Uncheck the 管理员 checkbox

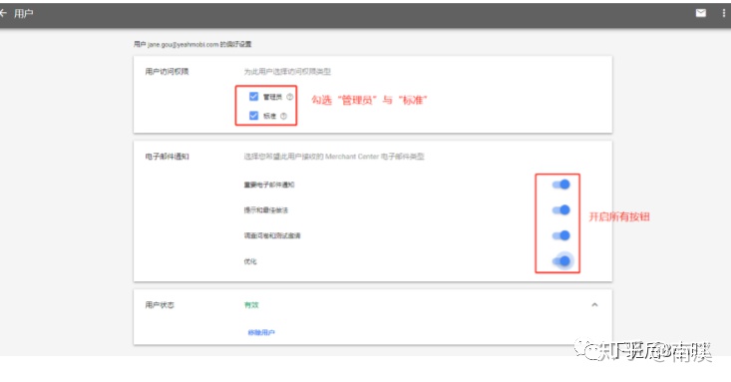[253, 97]
